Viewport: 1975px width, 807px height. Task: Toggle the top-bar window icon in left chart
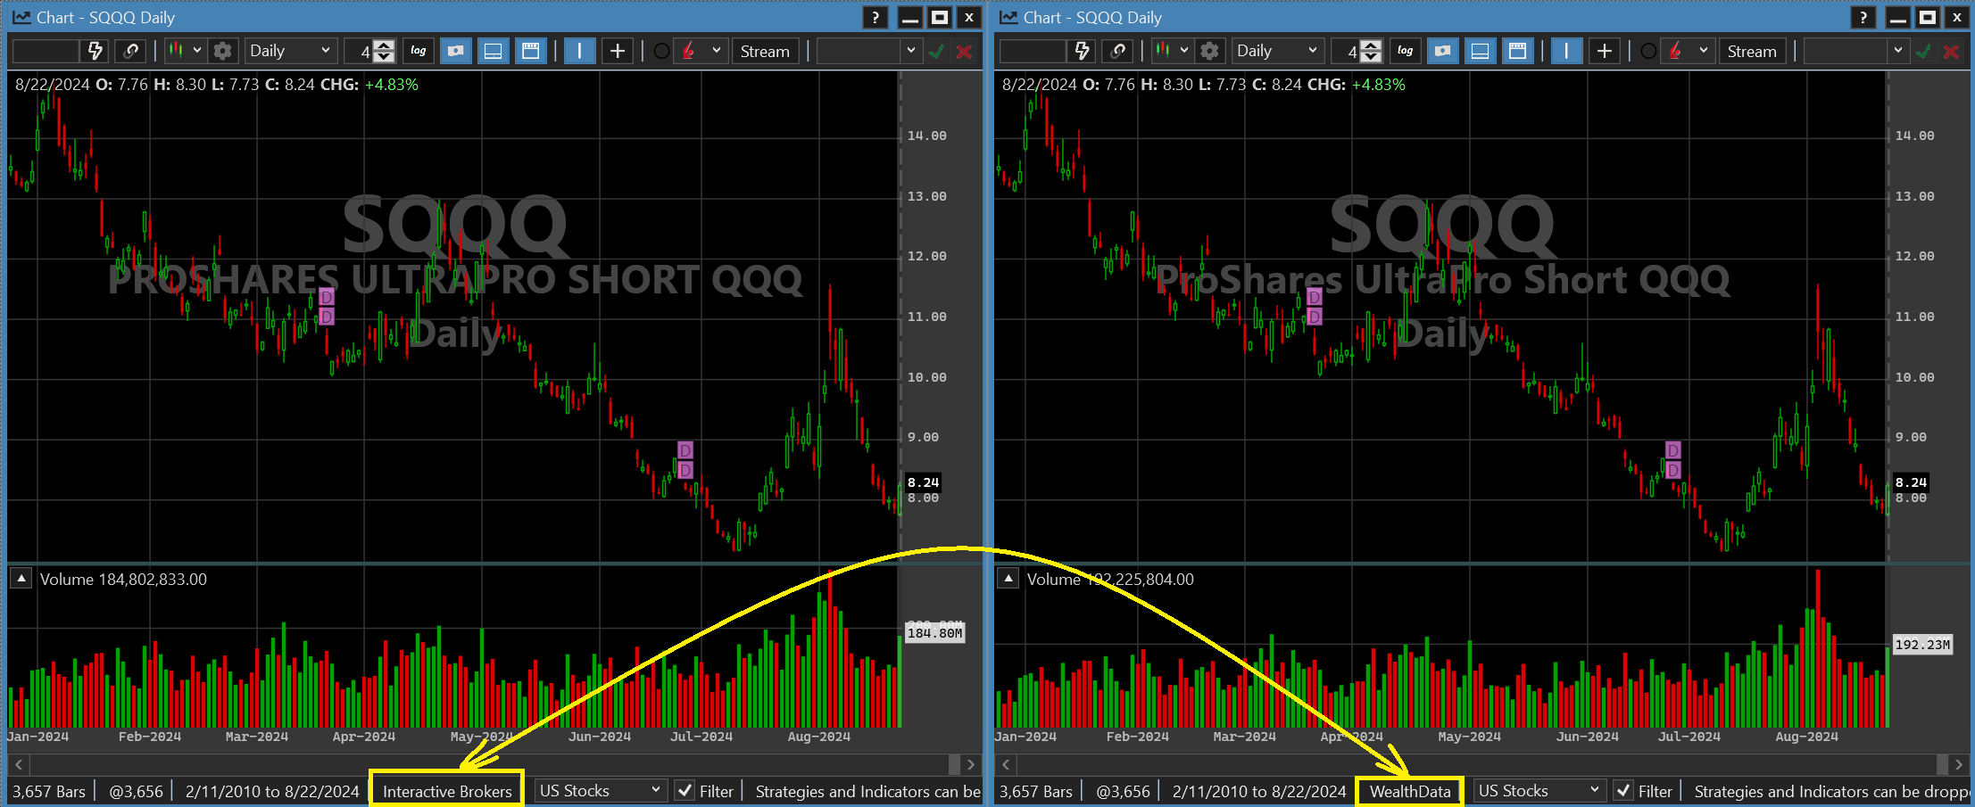(530, 51)
